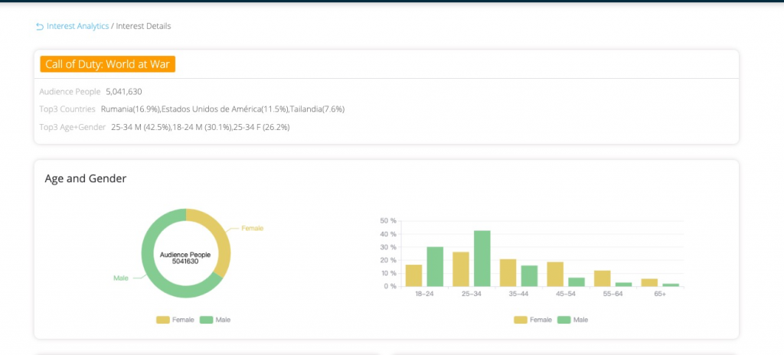This screenshot has width=784, height=355.
Task: Click the Female label beside the donut
Action: [x=252, y=229]
